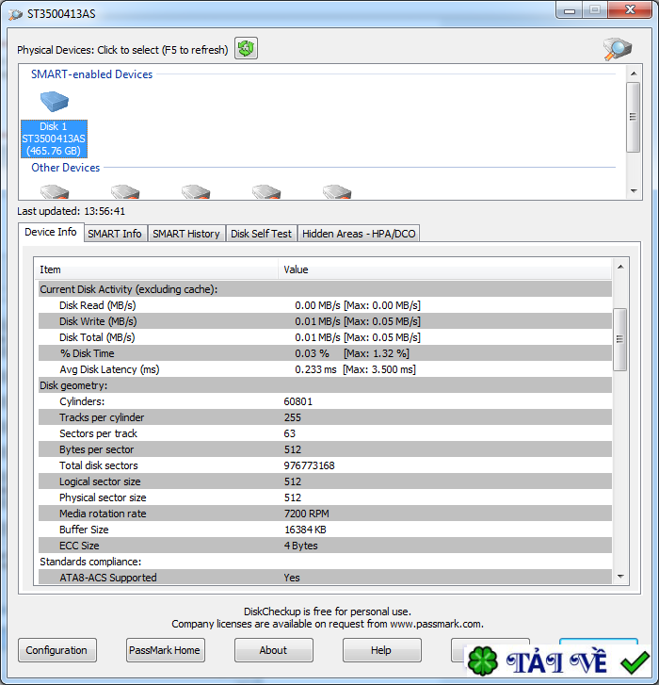Click the value 976773168

pyautogui.click(x=309, y=465)
